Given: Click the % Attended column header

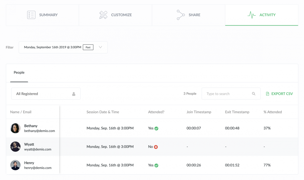Looking at the screenshot, I should [x=273, y=112].
